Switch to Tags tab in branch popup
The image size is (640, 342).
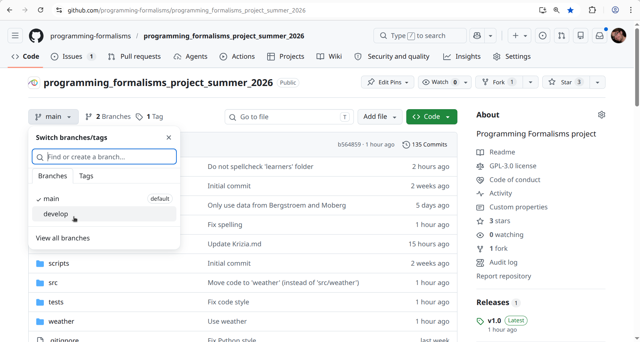point(86,176)
